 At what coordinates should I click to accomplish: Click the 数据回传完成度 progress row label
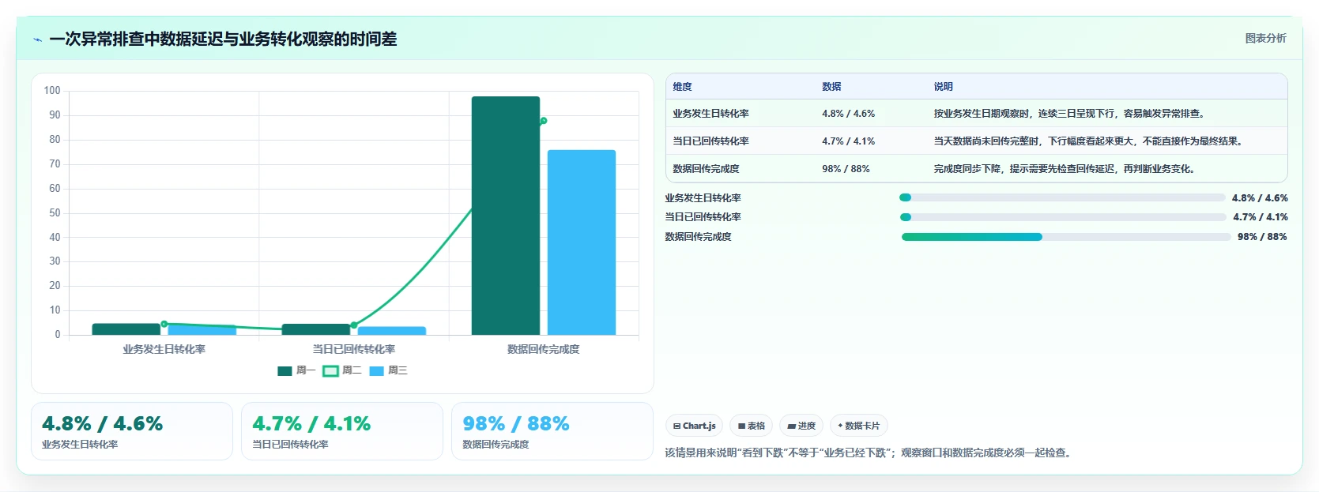(x=699, y=237)
